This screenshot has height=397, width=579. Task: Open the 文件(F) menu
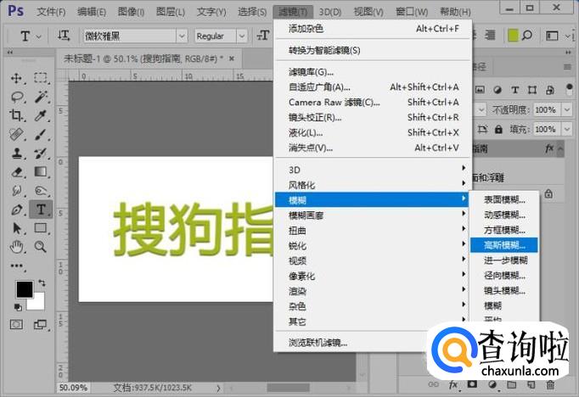pyautogui.click(x=51, y=12)
